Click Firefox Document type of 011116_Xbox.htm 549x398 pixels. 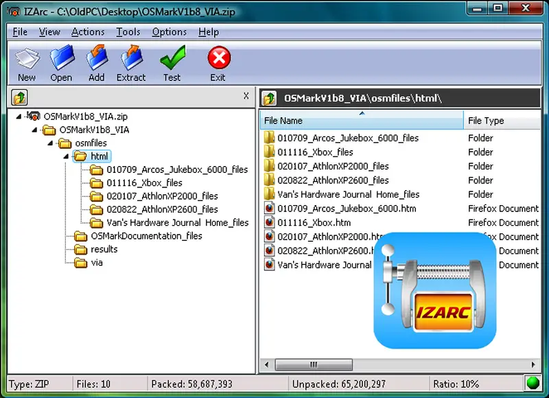tap(503, 222)
